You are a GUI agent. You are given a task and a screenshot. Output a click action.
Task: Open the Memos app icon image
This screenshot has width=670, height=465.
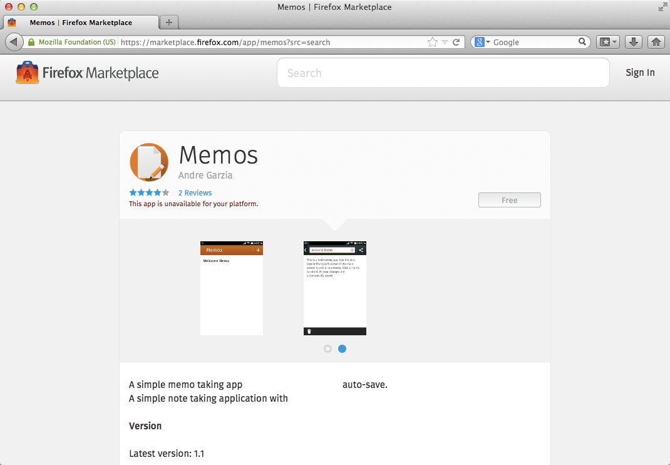coord(149,162)
